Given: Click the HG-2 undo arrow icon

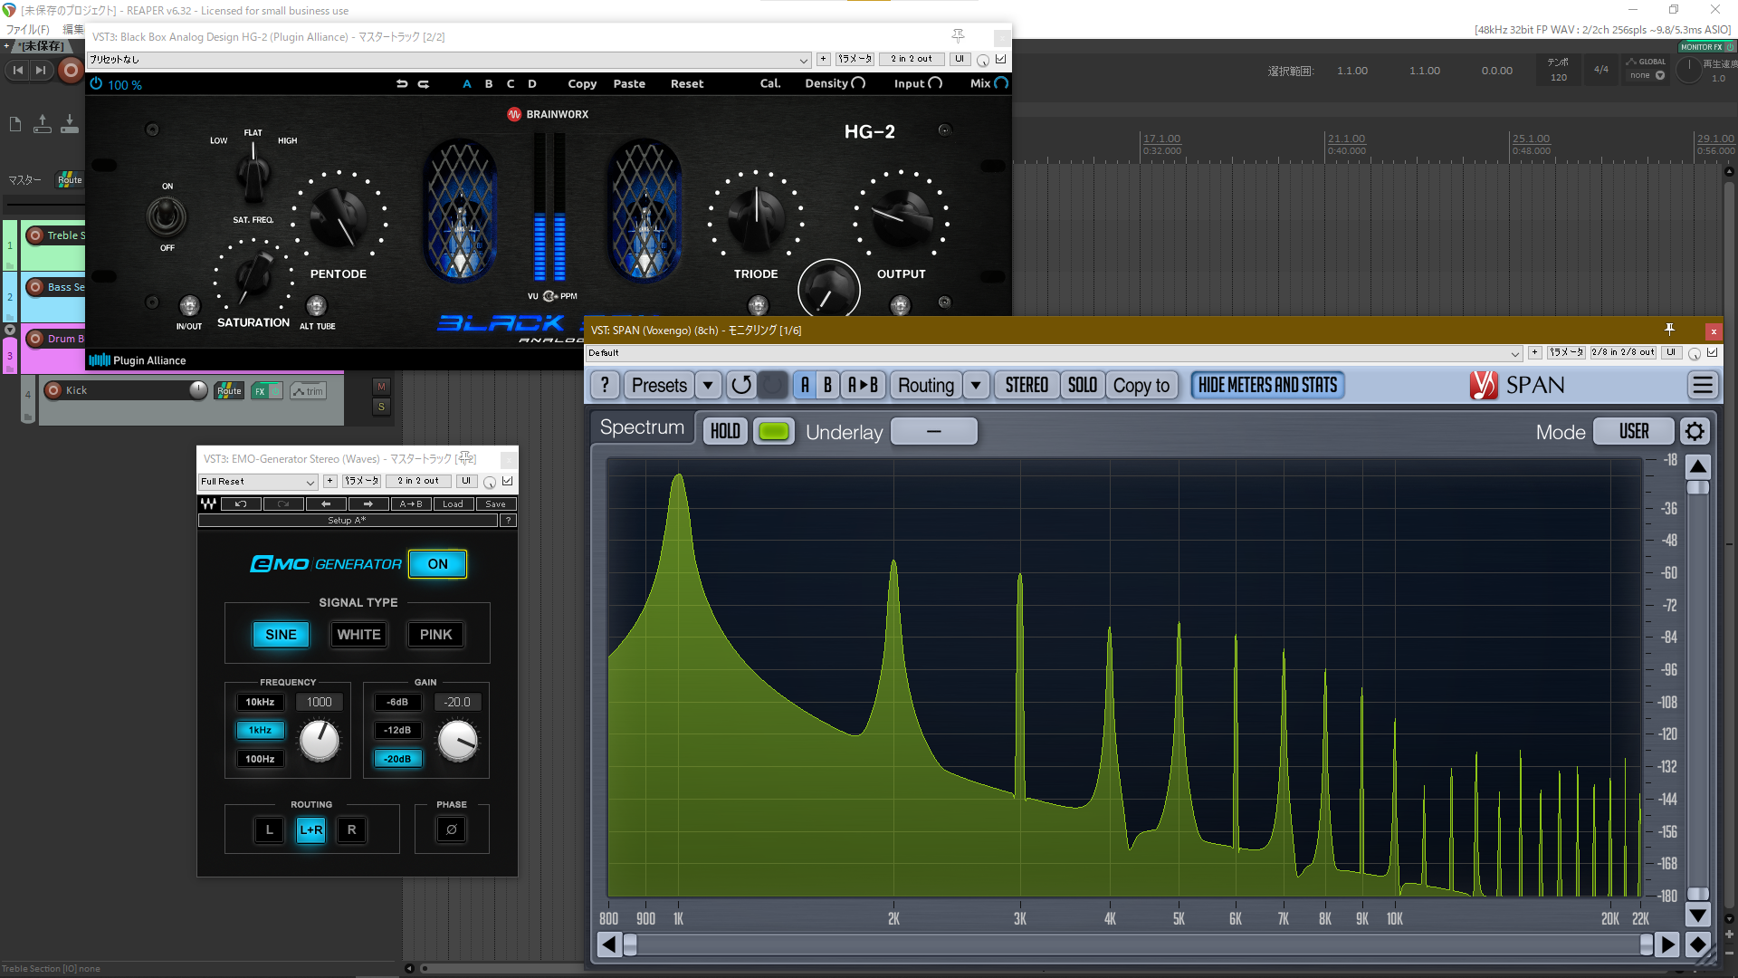Looking at the screenshot, I should click(402, 83).
